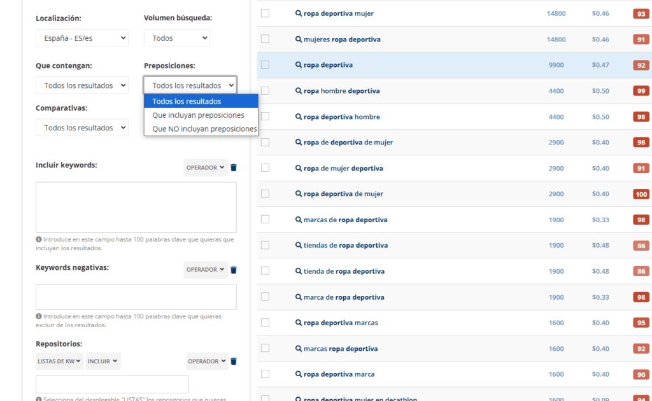Screen dimensions: 652x401
Task: Tick checkbox for 'mujeres ropa deportiva' row
Action: (x=265, y=39)
